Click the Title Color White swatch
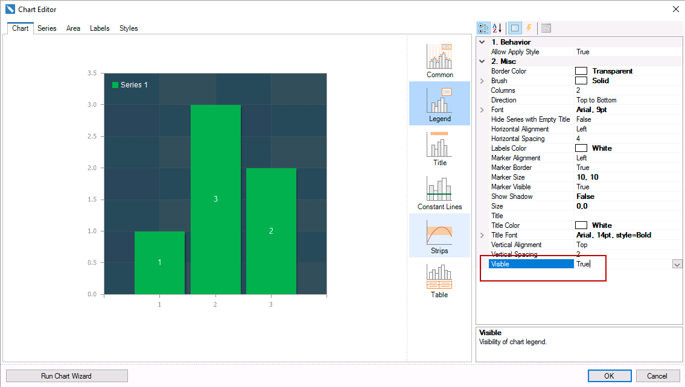The height and width of the screenshot is (387, 685). [581, 225]
